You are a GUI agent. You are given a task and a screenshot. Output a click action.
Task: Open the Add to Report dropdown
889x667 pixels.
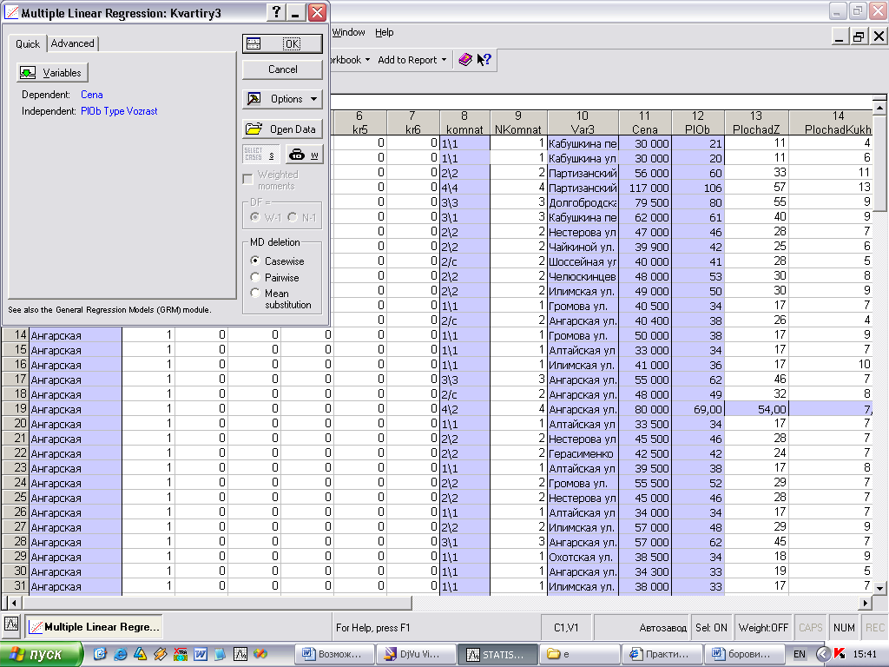point(412,60)
